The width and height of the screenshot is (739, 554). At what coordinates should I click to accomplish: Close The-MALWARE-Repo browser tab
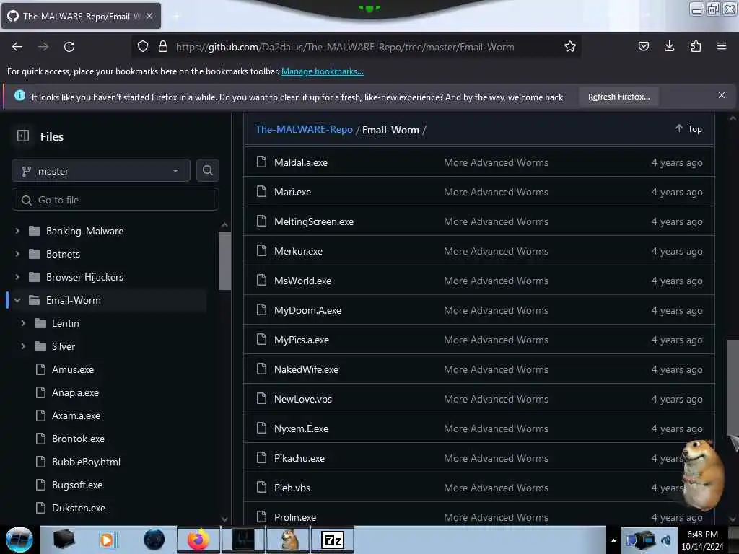(149, 16)
